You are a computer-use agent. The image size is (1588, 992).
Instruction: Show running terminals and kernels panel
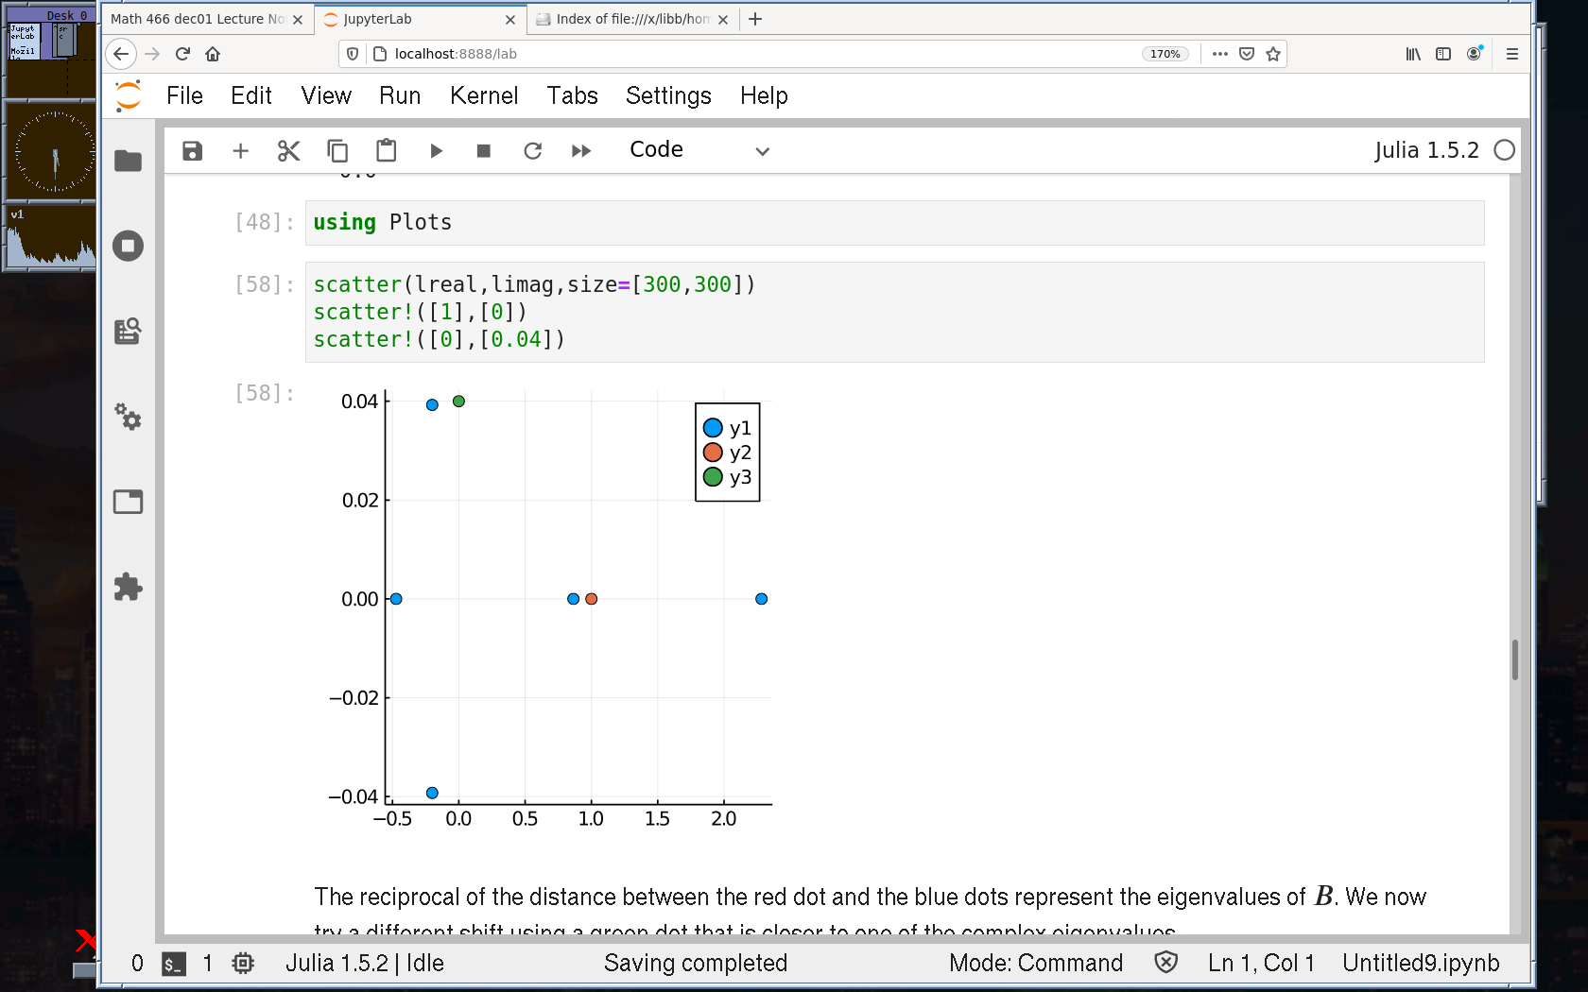(x=128, y=247)
